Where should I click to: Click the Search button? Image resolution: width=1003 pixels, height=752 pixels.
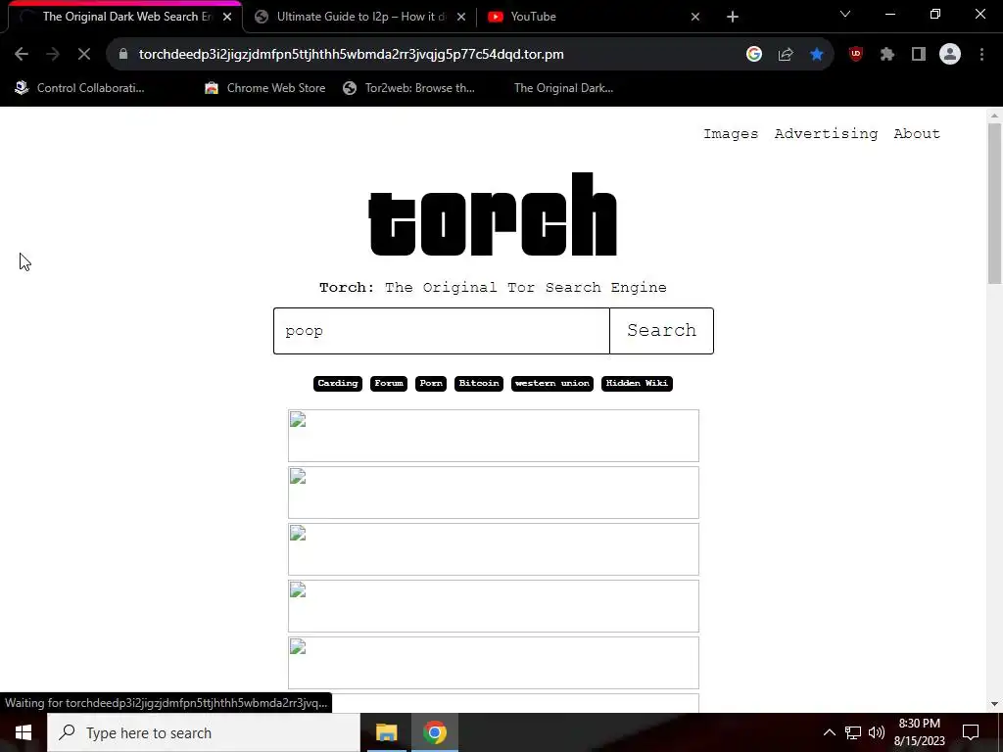(661, 331)
